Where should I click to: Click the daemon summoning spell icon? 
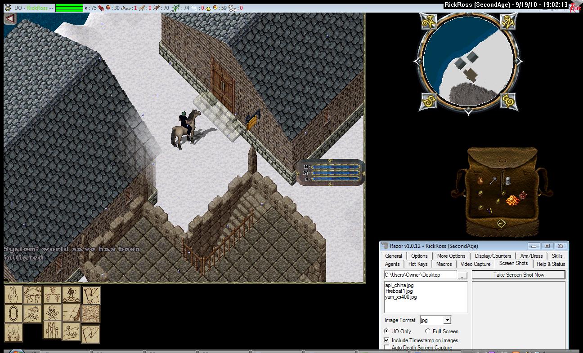pyautogui.click(x=72, y=295)
